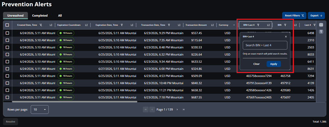This screenshot has height=127, width=329.
Task: Click card number 429580xxxxxx1426
Action: [259, 90]
